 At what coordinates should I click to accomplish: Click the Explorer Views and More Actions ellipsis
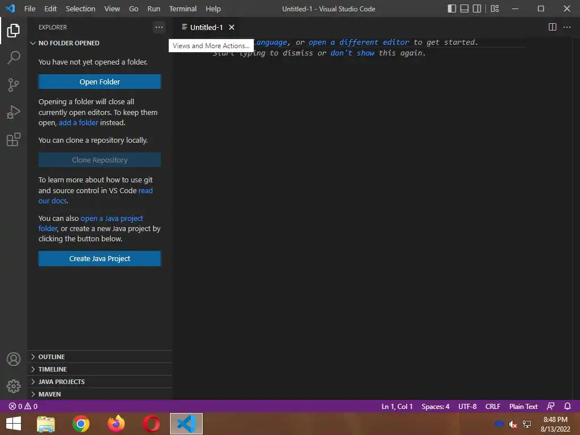click(x=159, y=27)
